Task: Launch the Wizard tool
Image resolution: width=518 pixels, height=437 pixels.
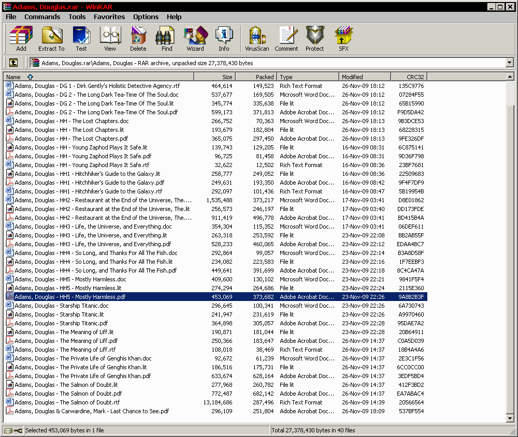Action: (195, 39)
